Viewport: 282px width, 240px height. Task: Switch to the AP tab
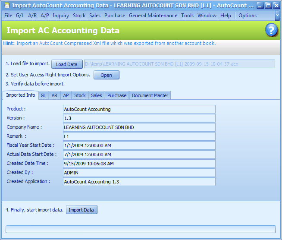pyautogui.click(x=66, y=95)
